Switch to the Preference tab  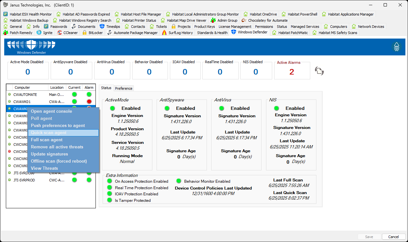tap(124, 88)
